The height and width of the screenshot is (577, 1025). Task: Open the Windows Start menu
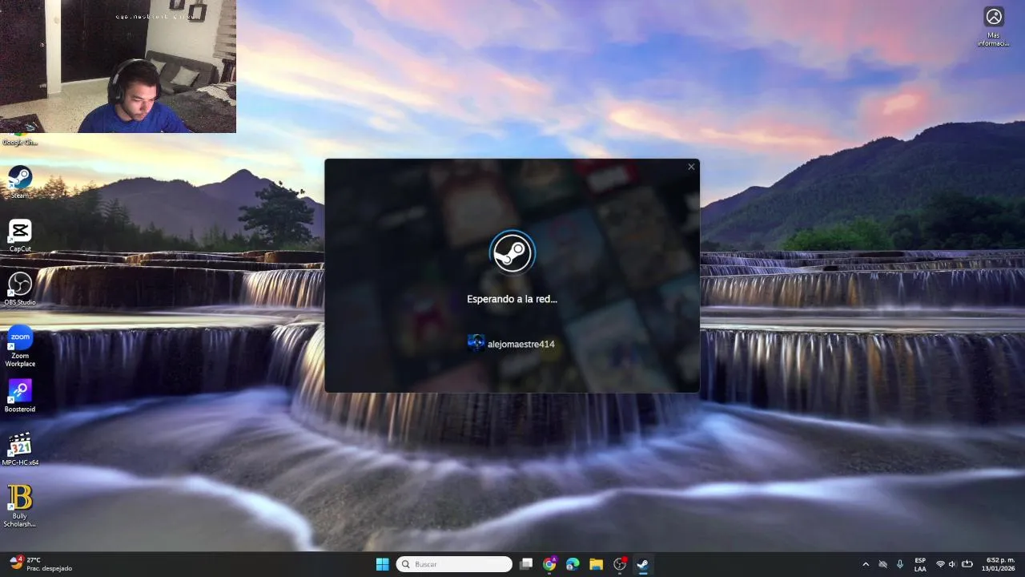pyautogui.click(x=383, y=564)
